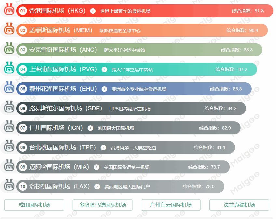Open the 多哈哈马德国际机场 button
The height and width of the screenshot is (219, 276).
tap(103, 205)
